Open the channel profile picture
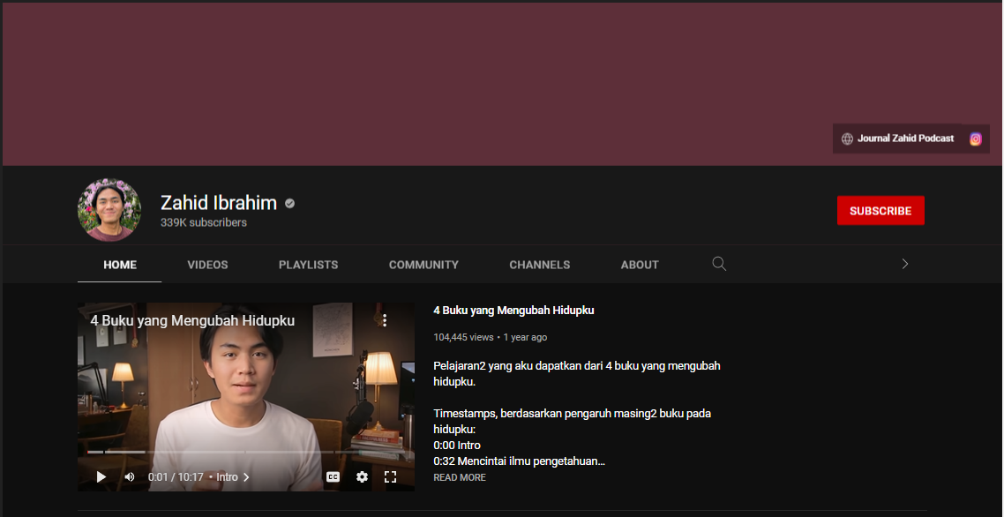 pos(109,209)
